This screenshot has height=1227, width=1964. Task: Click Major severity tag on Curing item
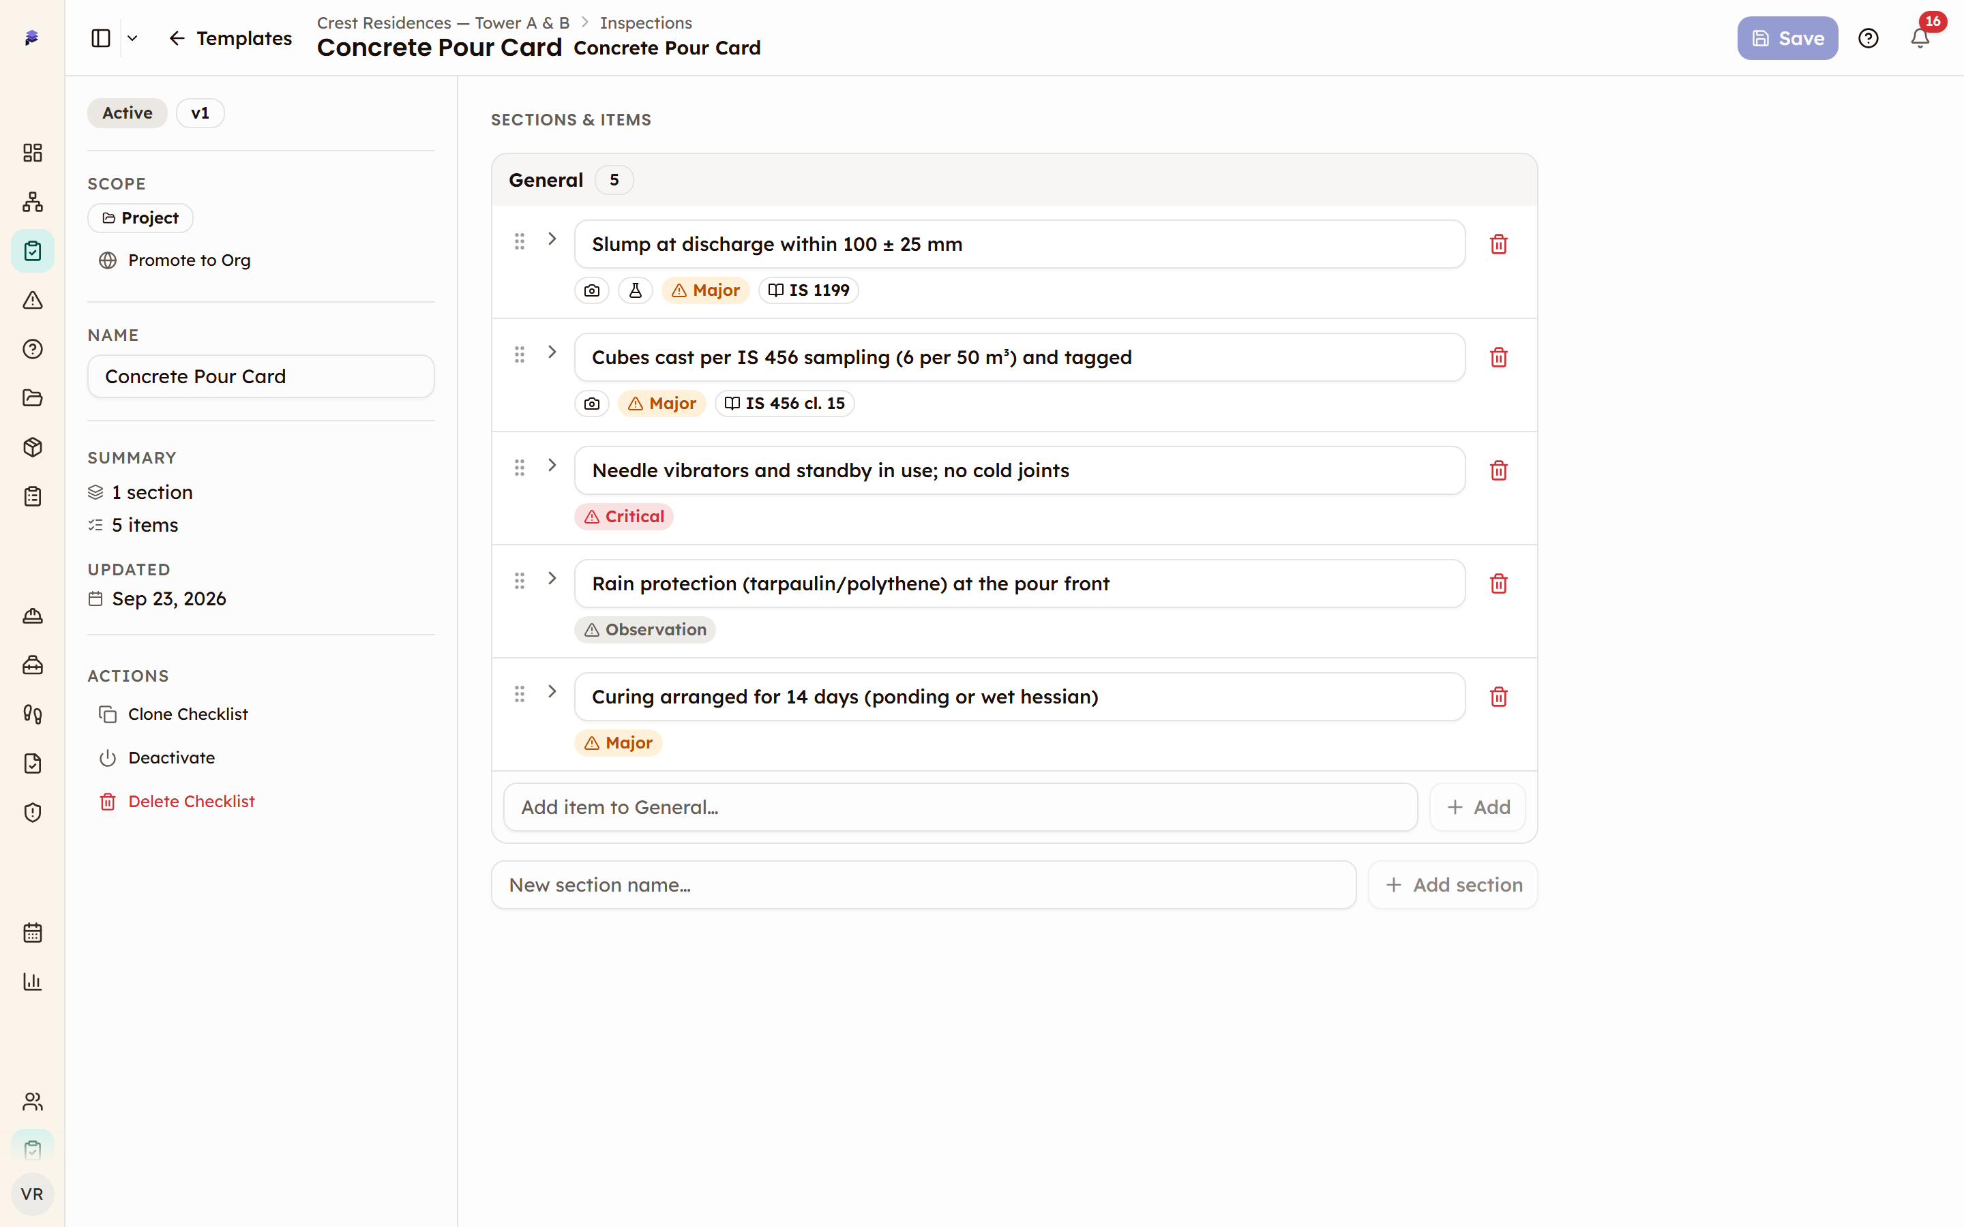coord(618,742)
